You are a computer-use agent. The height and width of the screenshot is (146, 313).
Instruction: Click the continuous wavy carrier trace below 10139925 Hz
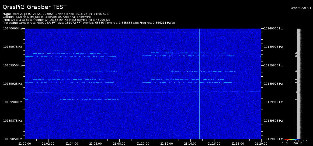coord(143,92)
